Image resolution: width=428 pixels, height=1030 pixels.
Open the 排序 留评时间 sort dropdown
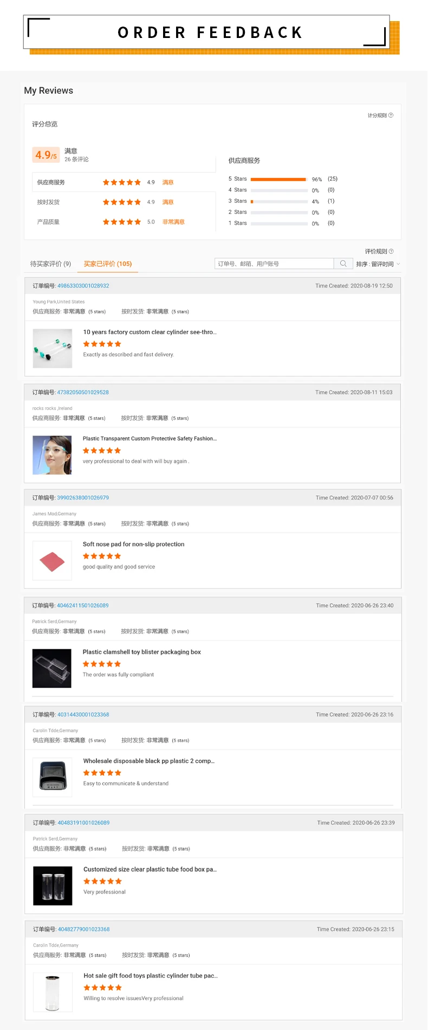378,264
